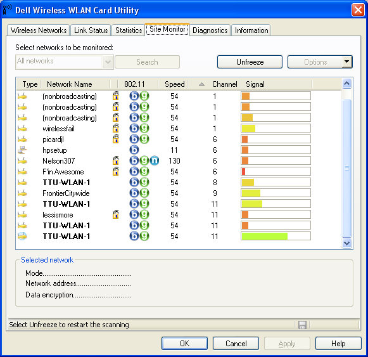Image resolution: width=368 pixels, height=357 pixels.
Task: Click the connected network icon on last TTU-WLAN-1 row
Action: click(23, 236)
